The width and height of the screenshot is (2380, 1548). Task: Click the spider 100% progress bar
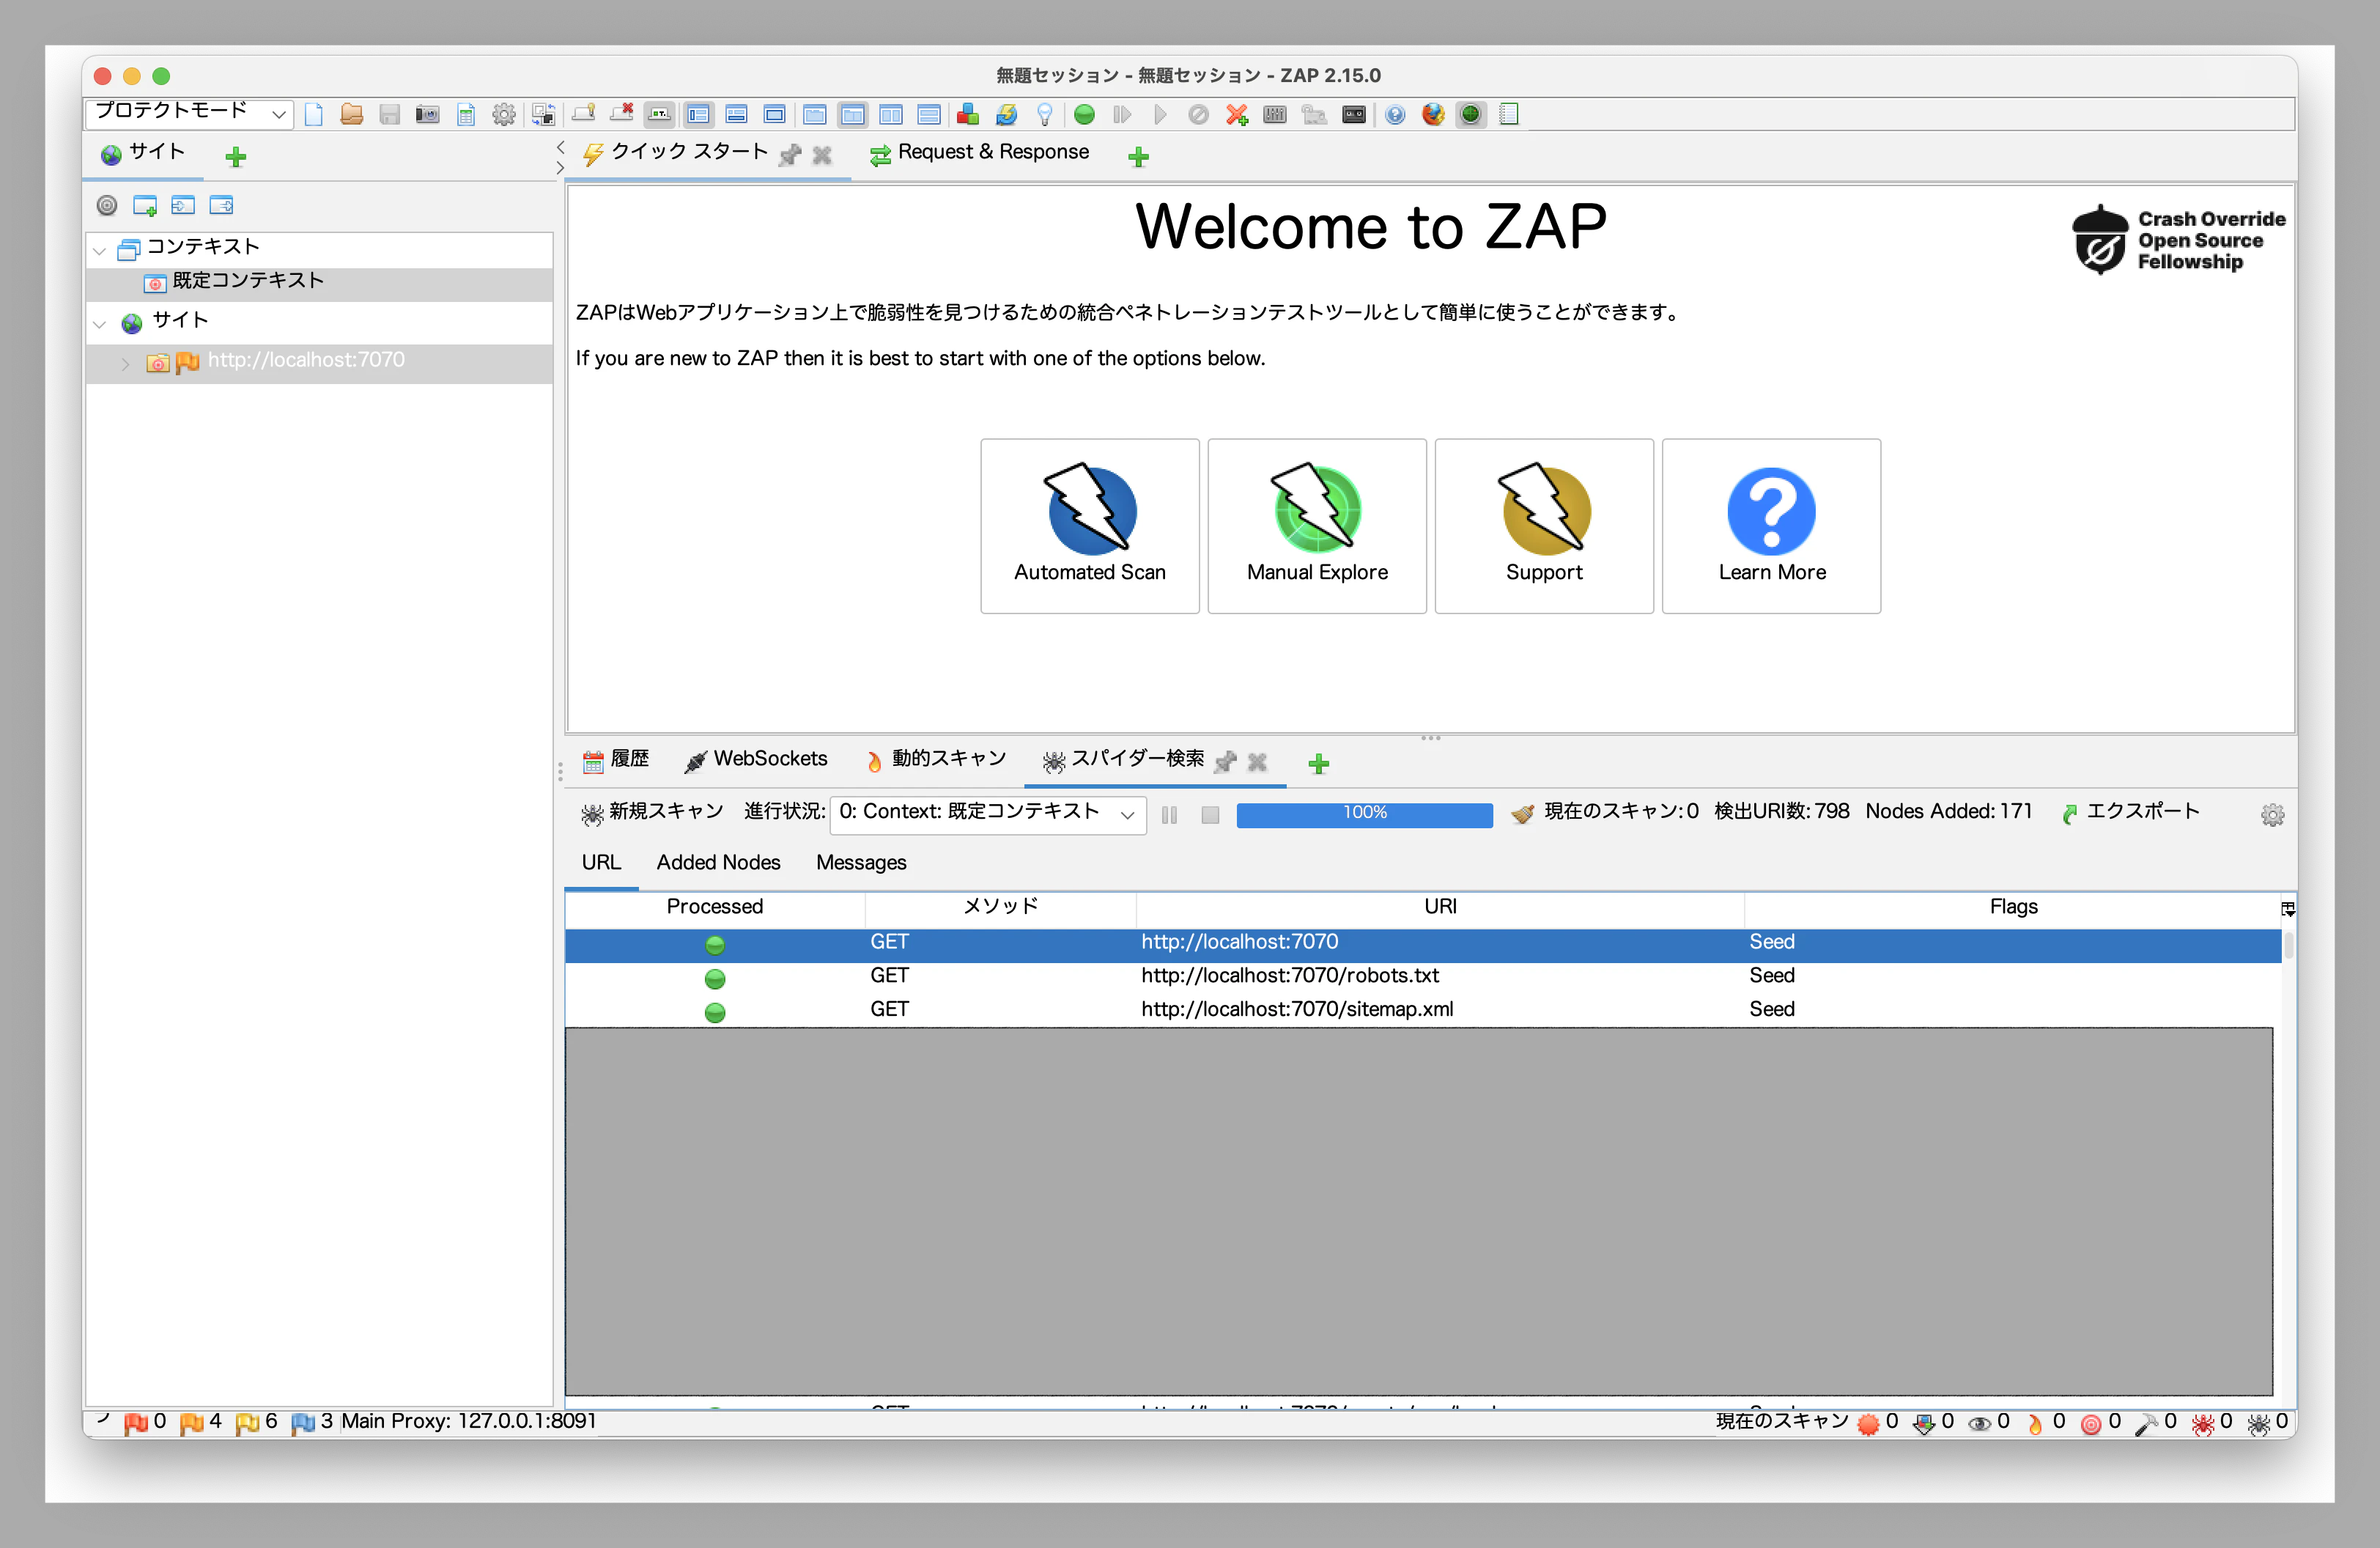click(x=1364, y=814)
